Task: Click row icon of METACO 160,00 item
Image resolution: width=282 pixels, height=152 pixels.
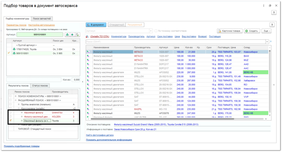Action: pos(88,52)
